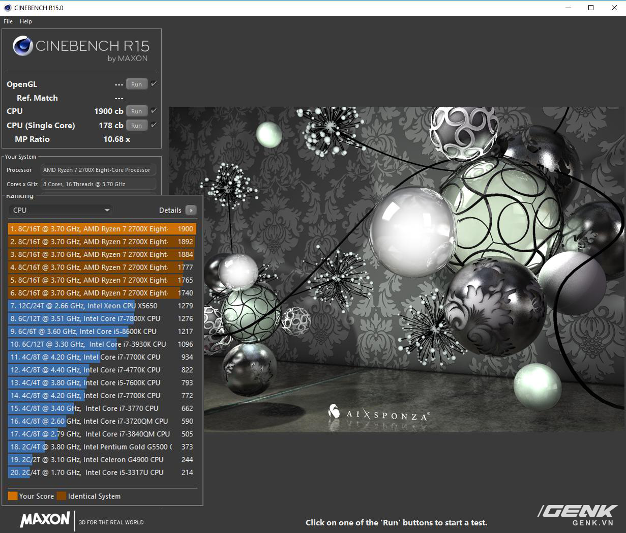This screenshot has width=626, height=533.
Task: Select the Intel Core i5-8600K ranking row
Action: [102, 331]
